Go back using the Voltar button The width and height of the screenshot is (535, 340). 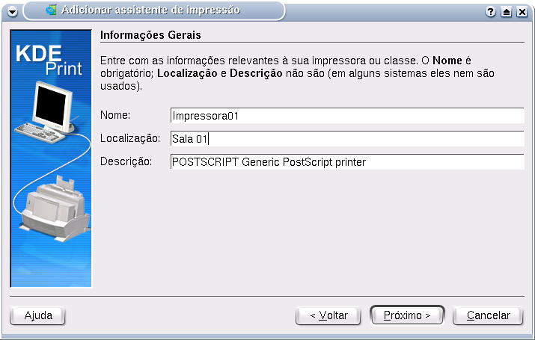pos(328,316)
